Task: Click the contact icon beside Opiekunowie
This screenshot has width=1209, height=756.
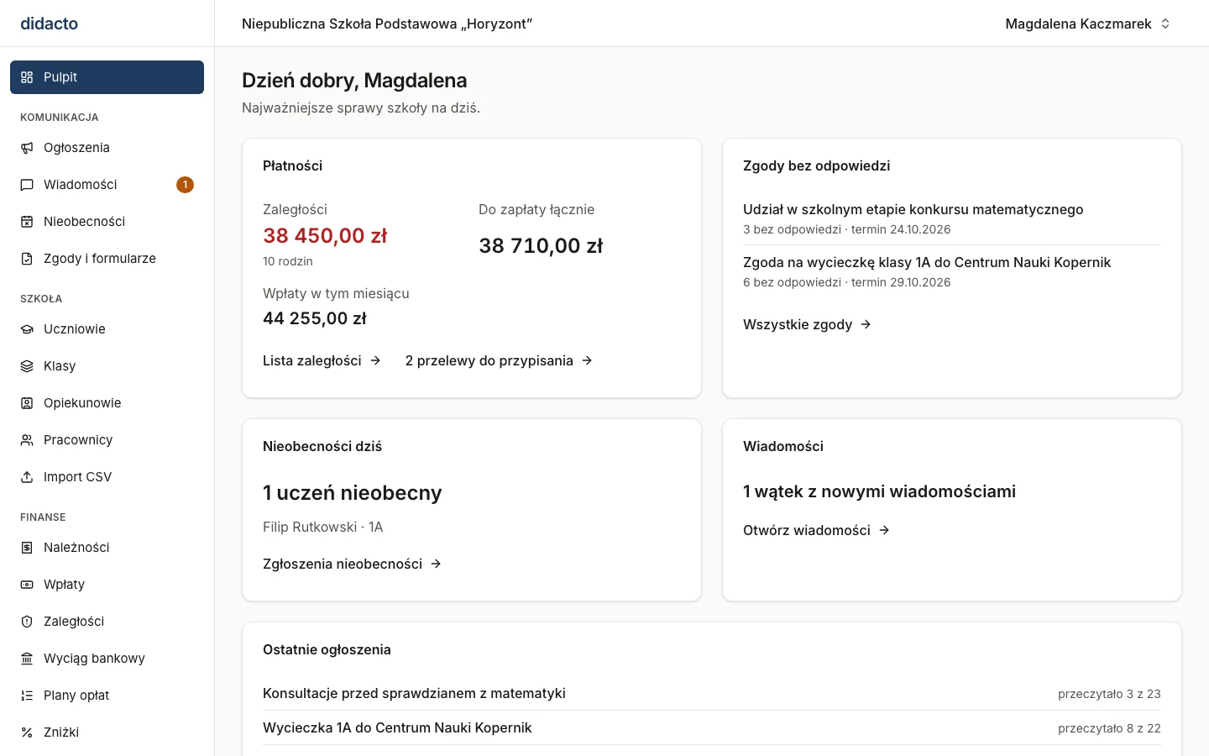Action: (x=27, y=403)
